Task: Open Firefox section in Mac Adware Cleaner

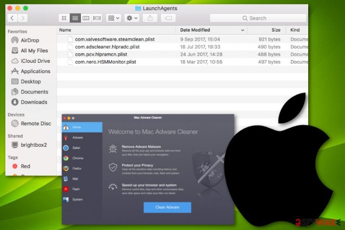Action: (82, 169)
